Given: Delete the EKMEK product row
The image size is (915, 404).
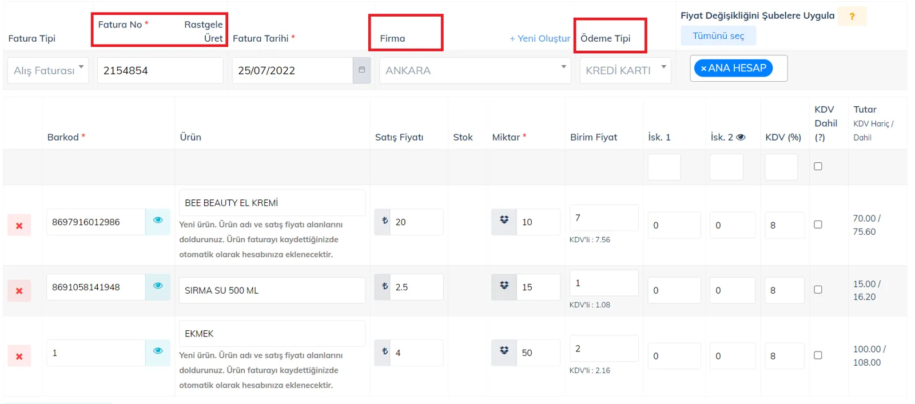Looking at the screenshot, I should coord(19,356).
